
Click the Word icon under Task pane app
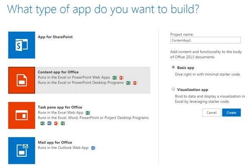tap(49, 123)
